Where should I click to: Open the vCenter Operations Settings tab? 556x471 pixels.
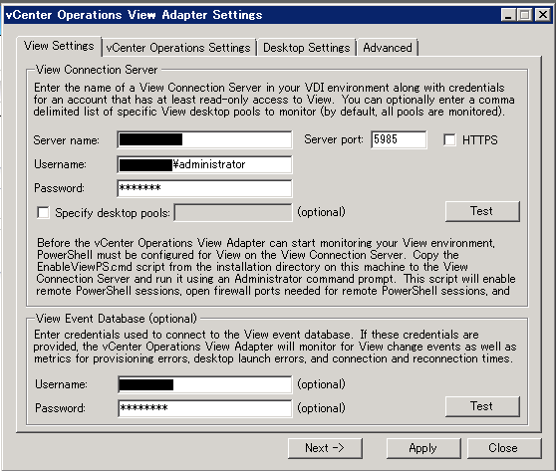coord(178,48)
